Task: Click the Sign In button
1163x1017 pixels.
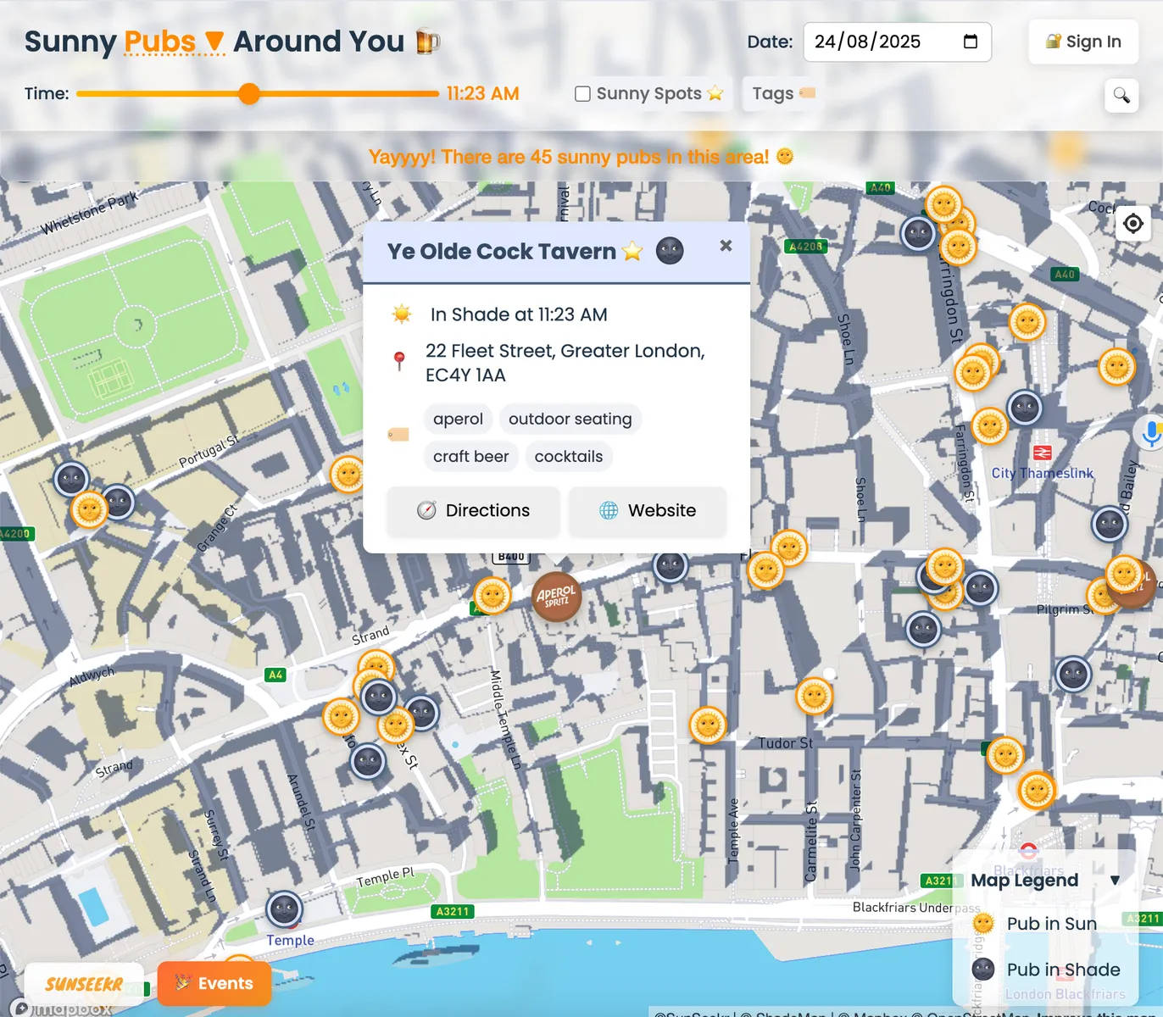Action: tap(1082, 42)
